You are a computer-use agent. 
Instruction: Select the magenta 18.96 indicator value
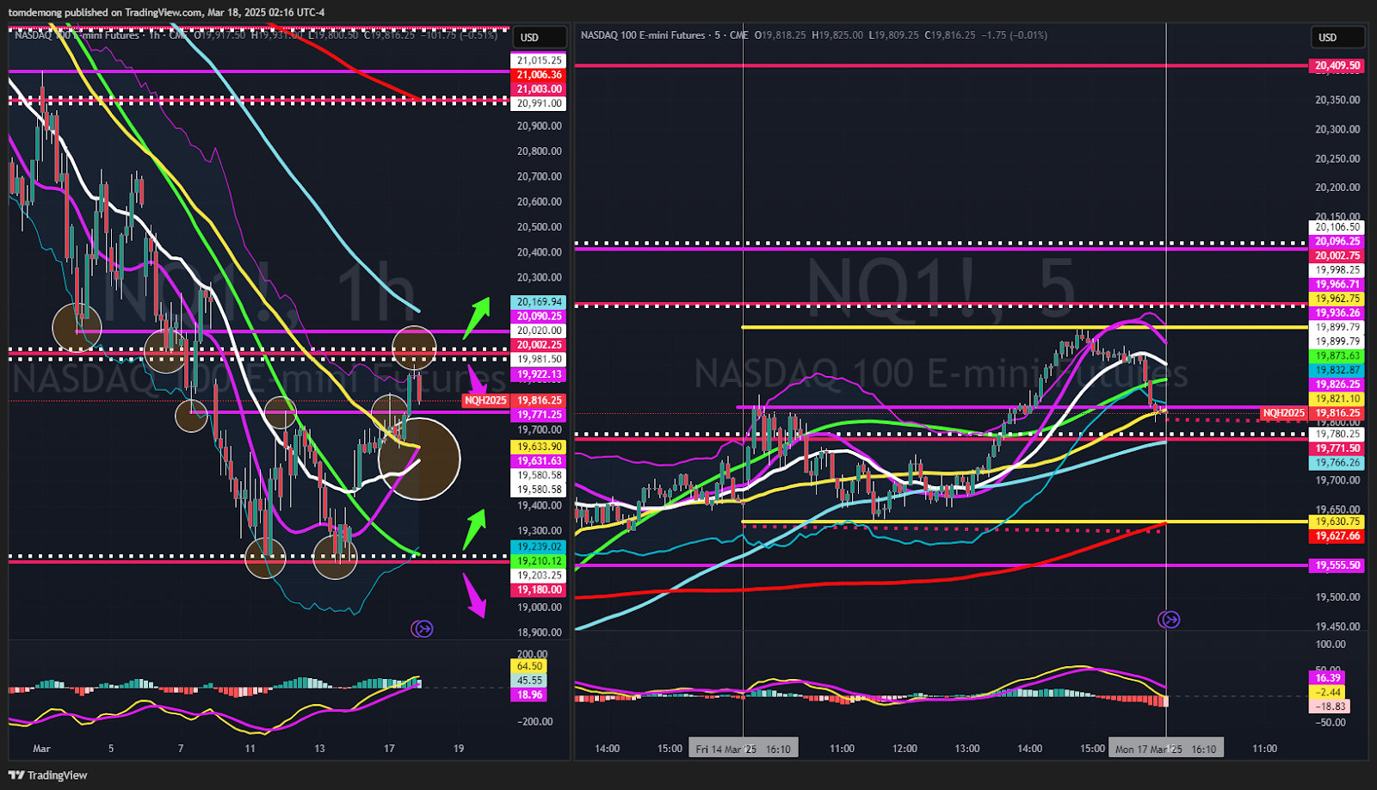coord(529,694)
